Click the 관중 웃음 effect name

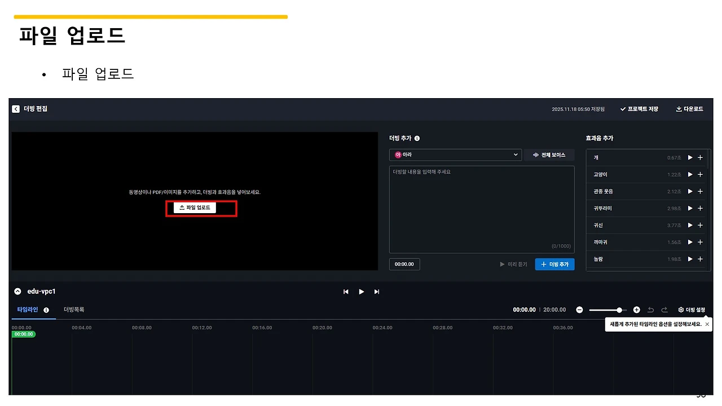[603, 192]
